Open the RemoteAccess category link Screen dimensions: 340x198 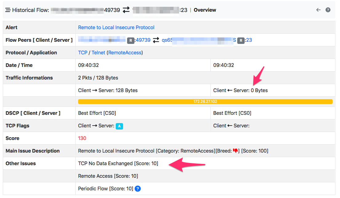click(x=125, y=52)
